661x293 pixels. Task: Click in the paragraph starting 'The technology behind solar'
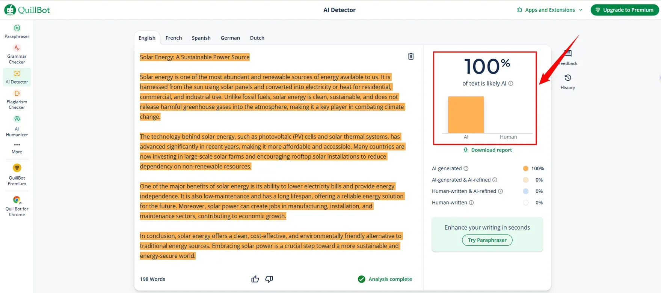tap(272, 152)
